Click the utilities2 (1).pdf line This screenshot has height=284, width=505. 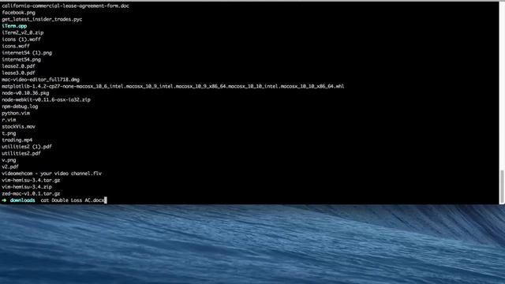[27, 147]
